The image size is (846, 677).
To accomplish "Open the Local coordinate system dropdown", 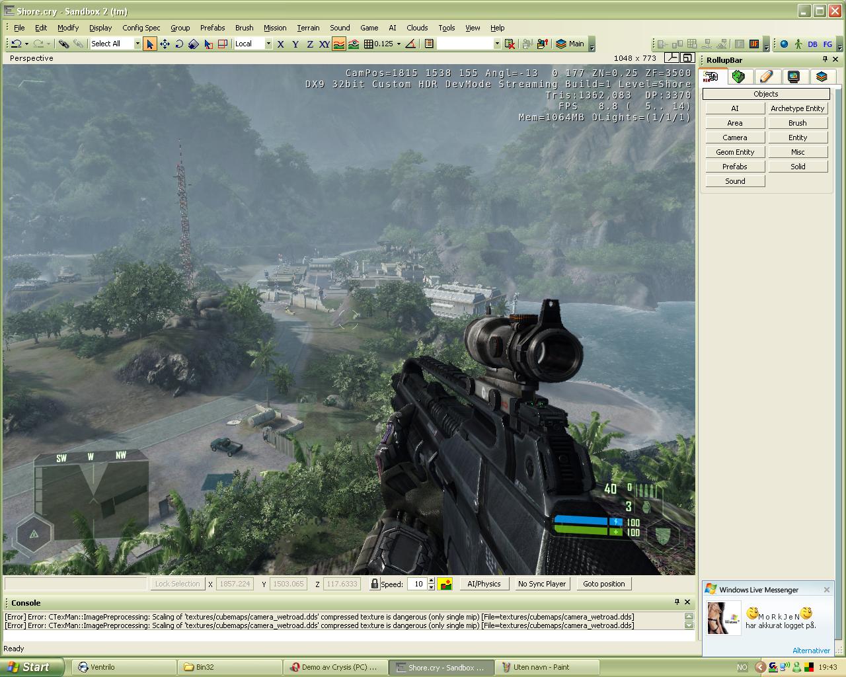I will point(268,44).
